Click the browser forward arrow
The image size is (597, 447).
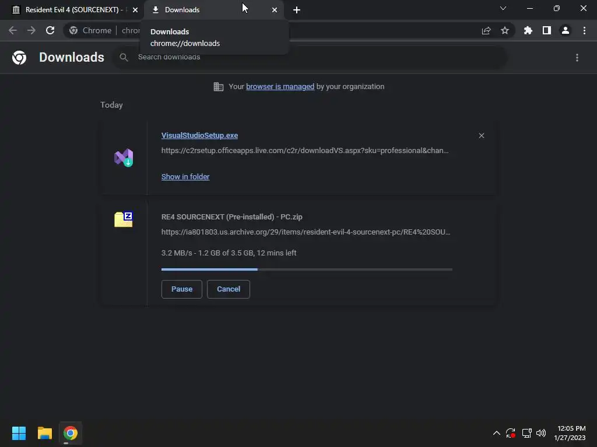pos(31,30)
